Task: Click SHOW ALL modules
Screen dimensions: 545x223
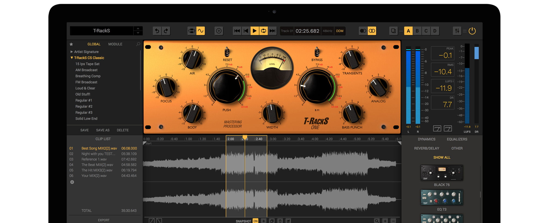Action: tap(442, 157)
